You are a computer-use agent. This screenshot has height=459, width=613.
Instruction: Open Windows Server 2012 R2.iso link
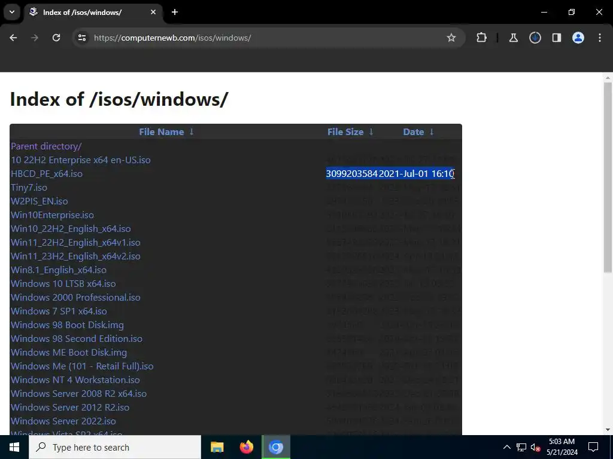(x=70, y=407)
